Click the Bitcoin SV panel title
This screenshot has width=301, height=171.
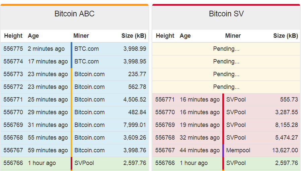click(x=226, y=14)
